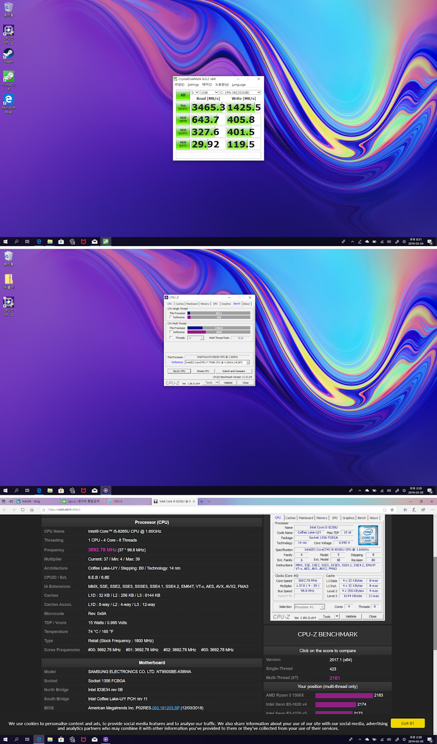Image resolution: width=437 pixels, height=744 pixels.
Task: Click the CPU-Z Bench window title bar icon
Action: pos(166,298)
